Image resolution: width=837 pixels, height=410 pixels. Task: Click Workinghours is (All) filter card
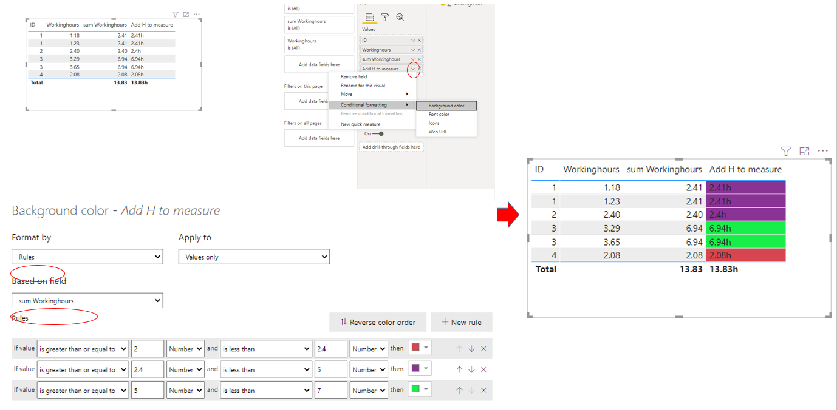pyautogui.click(x=319, y=44)
